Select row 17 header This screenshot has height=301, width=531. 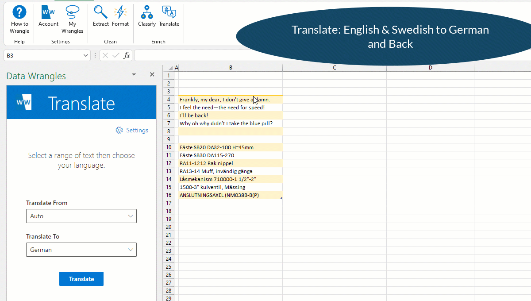click(x=169, y=203)
